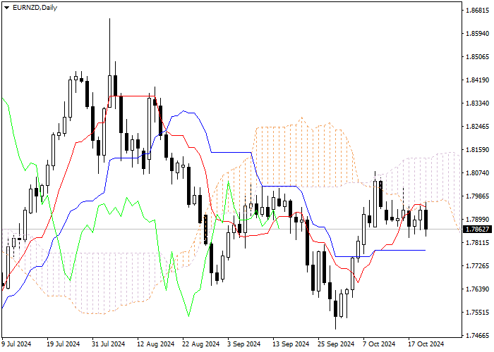This screenshot has height=352, width=494.
Task: Click the EURNZD,Daily chart title
Action: (35, 8)
